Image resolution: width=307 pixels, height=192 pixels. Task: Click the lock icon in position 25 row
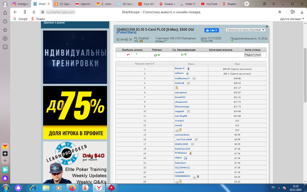coord(180,181)
